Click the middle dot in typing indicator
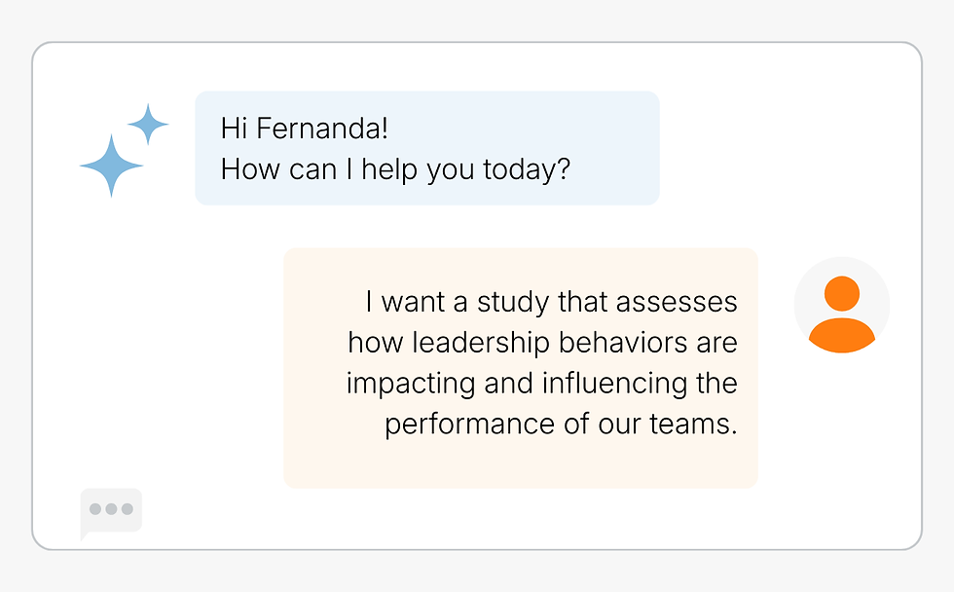Image resolution: width=954 pixels, height=592 pixels. coord(111,509)
